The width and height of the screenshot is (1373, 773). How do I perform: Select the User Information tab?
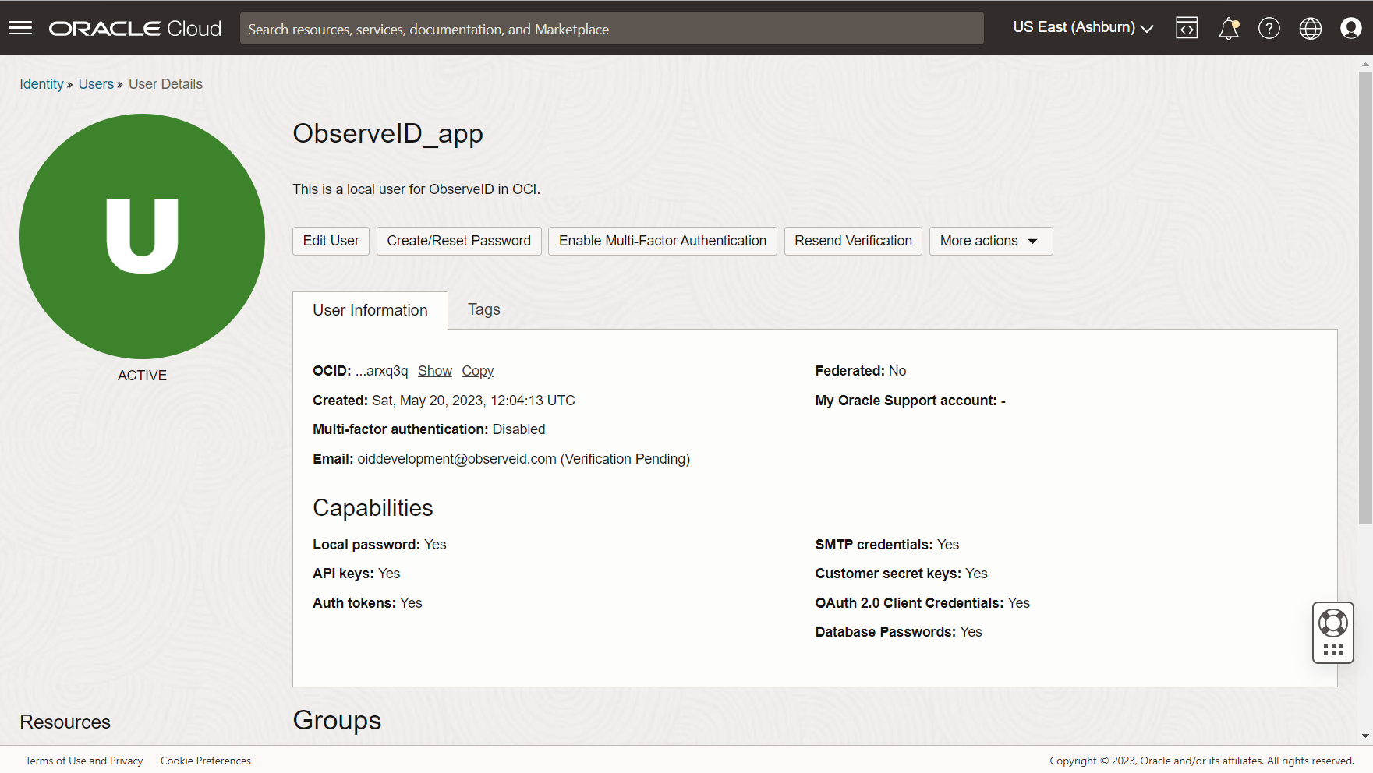[x=370, y=310]
